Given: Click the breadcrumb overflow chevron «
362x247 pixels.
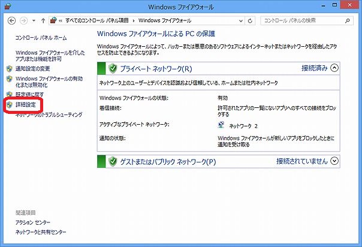Looking at the screenshot, I should pos(61,21).
